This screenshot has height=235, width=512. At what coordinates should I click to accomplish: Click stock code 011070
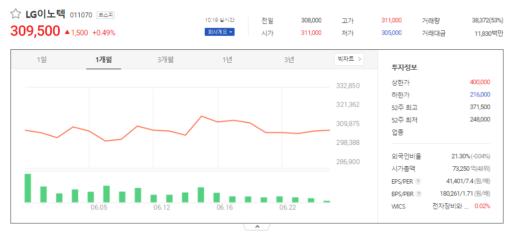pos(81,15)
